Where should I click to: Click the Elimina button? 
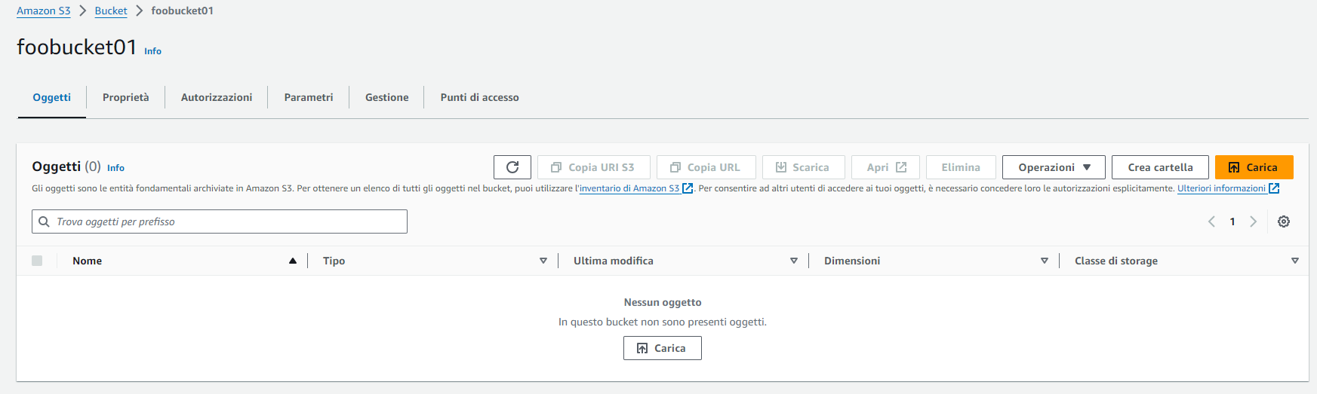click(961, 167)
